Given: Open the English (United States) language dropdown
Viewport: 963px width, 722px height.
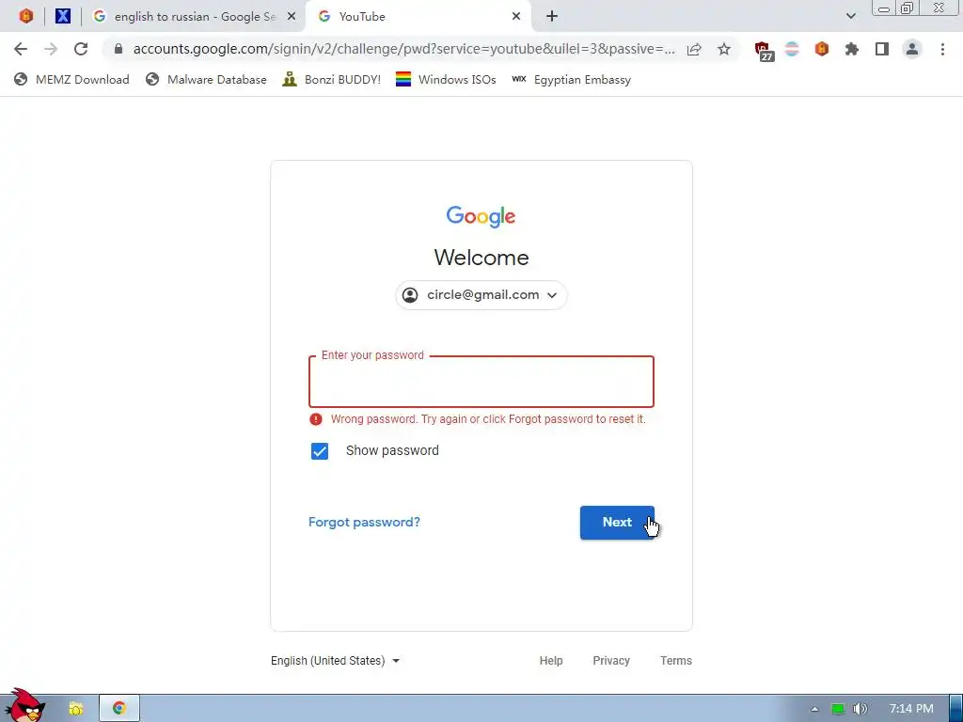Looking at the screenshot, I should click(x=336, y=661).
